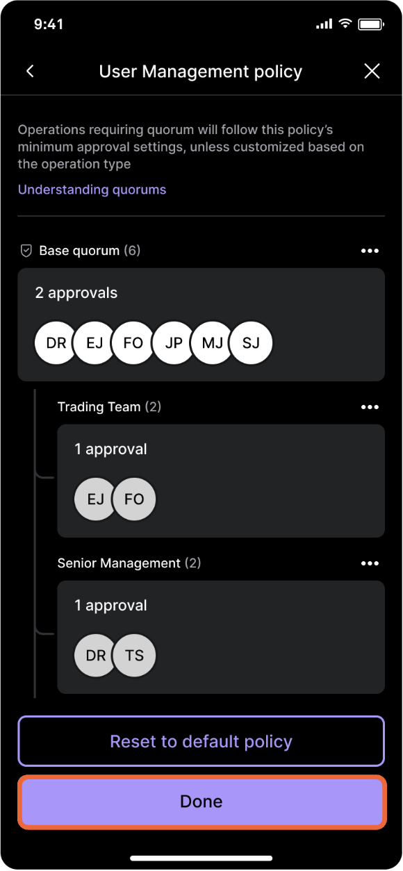
Task: Go back using the left chevron
Action: point(30,71)
